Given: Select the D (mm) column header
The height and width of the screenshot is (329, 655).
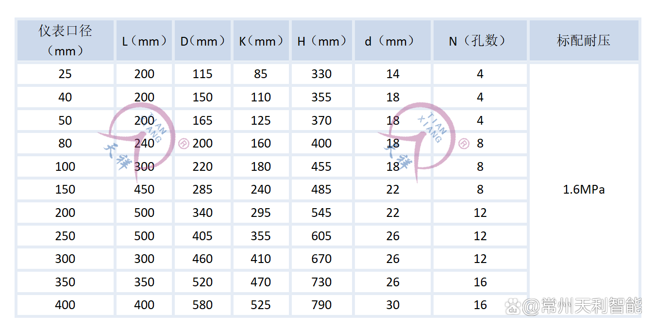Looking at the screenshot, I should coord(202,41).
